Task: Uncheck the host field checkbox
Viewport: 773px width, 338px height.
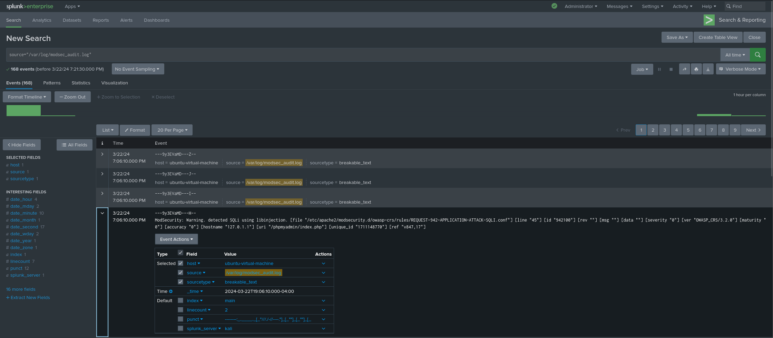Action: 180,263
